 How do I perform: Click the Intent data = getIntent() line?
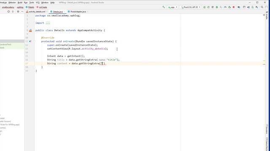click(66, 56)
